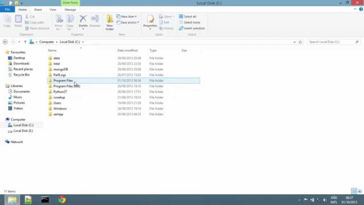Click the Properties icon in ribbon

150,22
